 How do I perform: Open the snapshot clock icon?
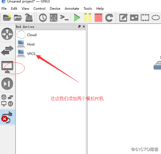[43, 18]
